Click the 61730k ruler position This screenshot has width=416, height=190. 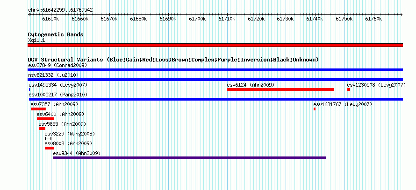286,19
